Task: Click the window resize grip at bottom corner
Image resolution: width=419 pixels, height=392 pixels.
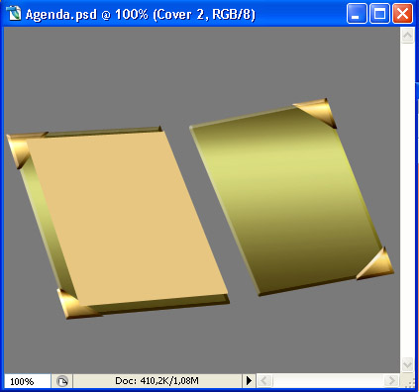Action: tap(409, 383)
